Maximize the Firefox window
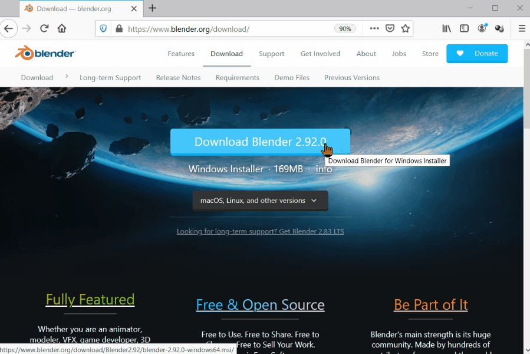This screenshot has height=354, width=530. pos(495,8)
